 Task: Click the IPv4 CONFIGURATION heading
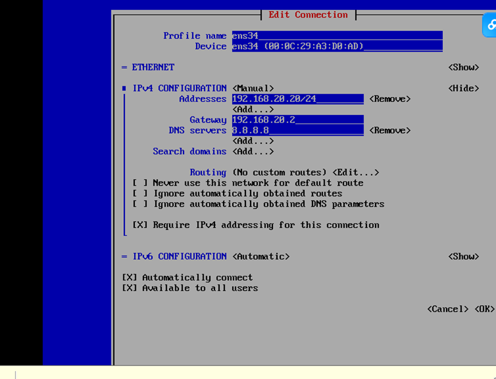click(179, 88)
